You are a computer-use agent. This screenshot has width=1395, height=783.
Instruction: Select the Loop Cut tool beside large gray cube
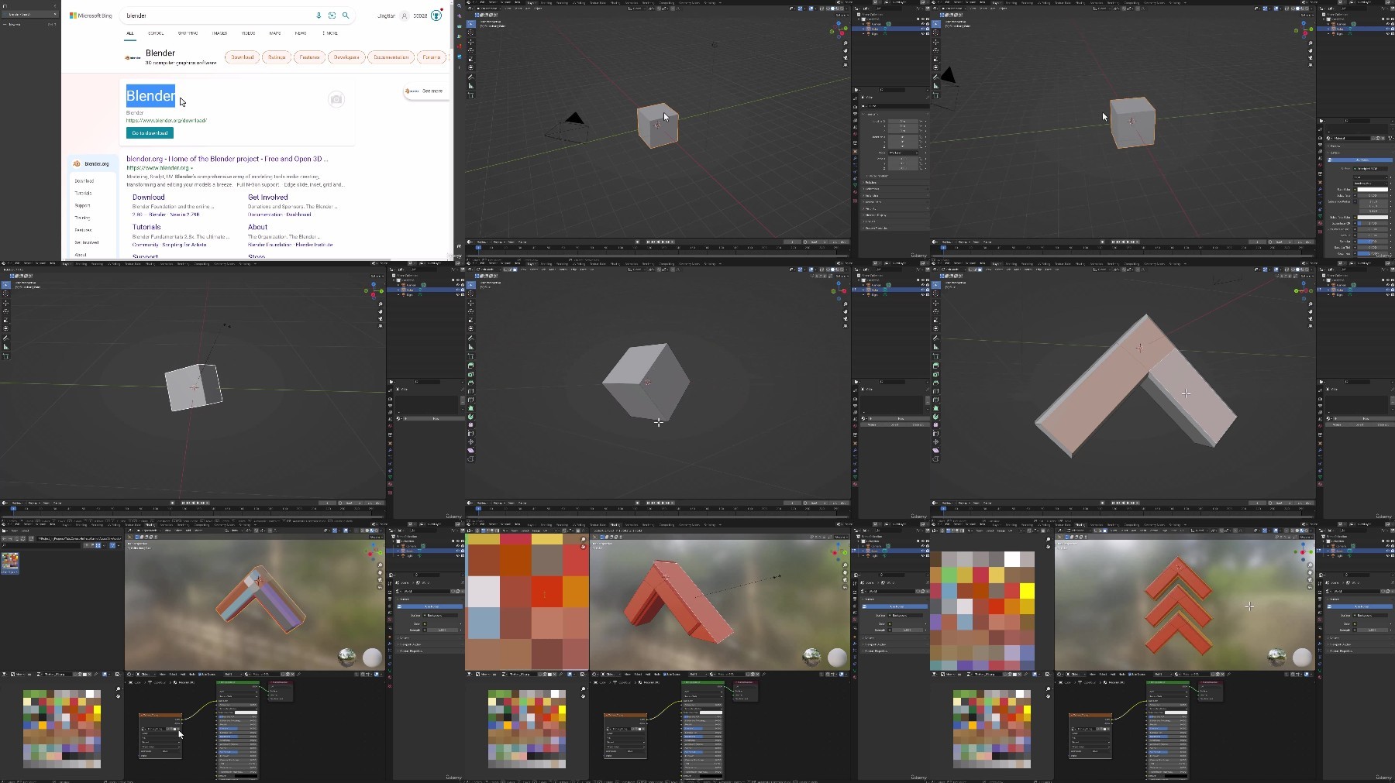[471, 390]
